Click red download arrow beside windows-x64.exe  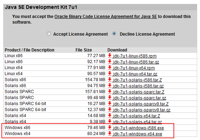[110, 133]
